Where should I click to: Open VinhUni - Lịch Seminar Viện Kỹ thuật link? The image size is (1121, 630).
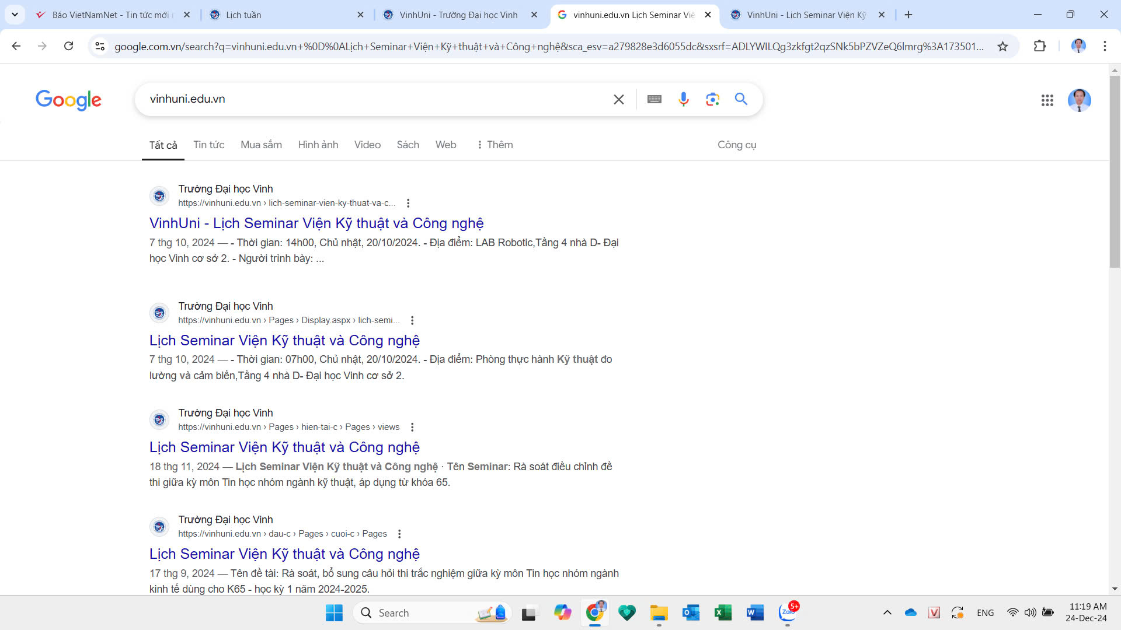(x=316, y=223)
